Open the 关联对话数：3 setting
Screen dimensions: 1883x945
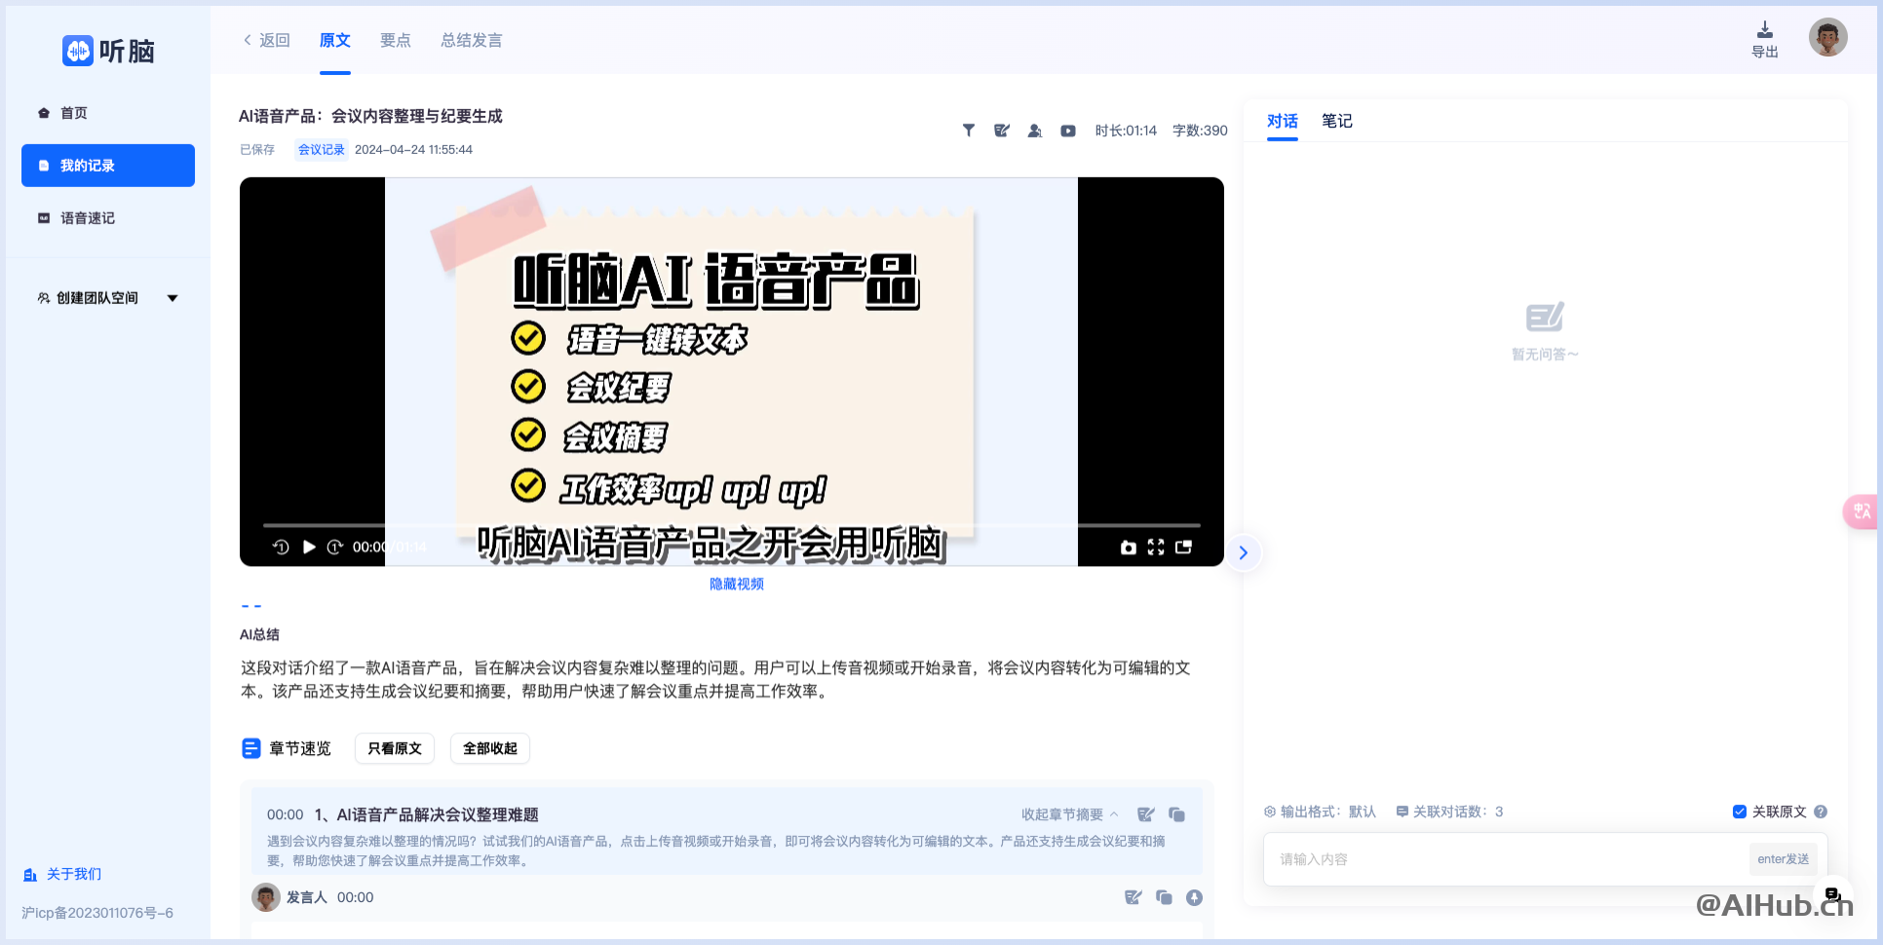[1449, 812]
